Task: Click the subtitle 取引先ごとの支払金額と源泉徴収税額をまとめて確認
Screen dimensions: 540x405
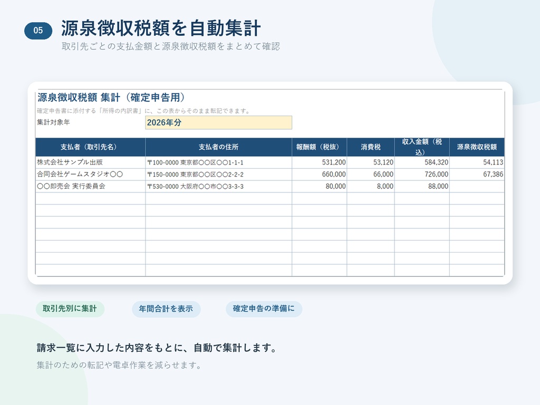Action: tap(171, 46)
